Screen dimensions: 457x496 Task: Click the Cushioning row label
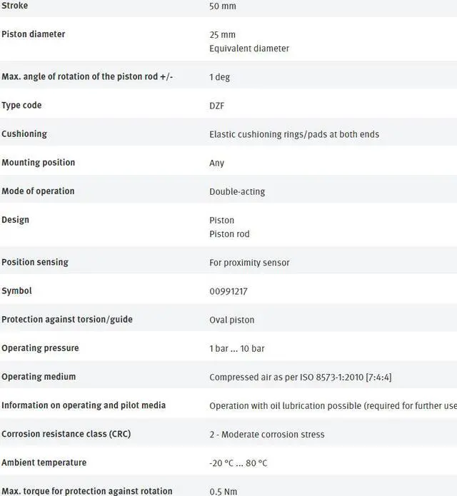click(24, 134)
